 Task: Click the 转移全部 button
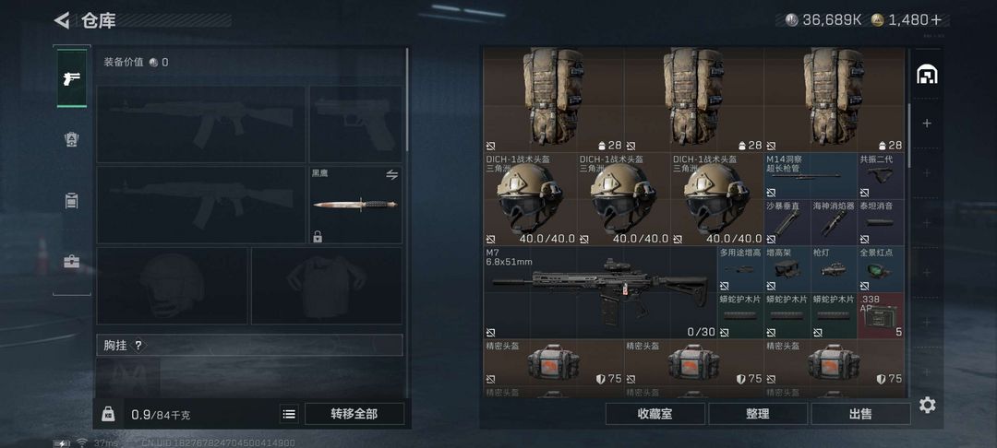click(x=354, y=415)
